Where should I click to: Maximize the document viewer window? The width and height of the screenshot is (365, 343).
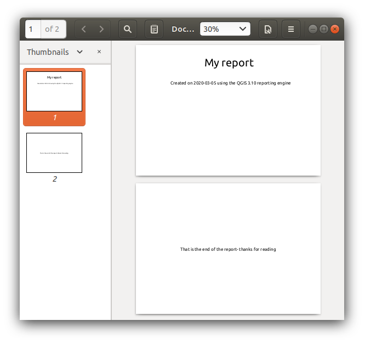(323, 29)
